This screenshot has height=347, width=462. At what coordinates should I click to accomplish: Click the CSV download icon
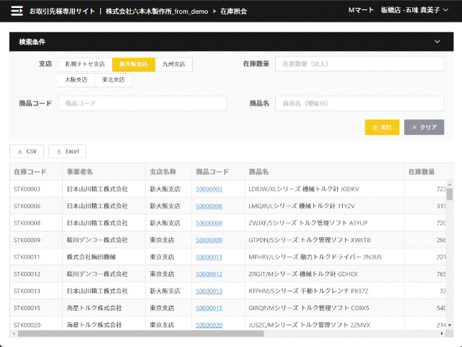19,151
